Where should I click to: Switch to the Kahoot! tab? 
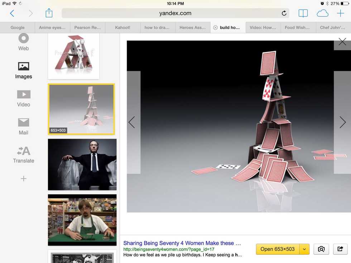coord(123,28)
